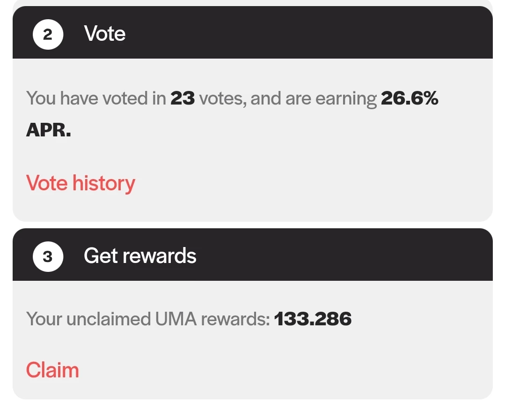Select the Get rewards section title
Screen dimensions: 505x405
140,256
